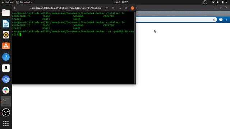Open the Files app in the dock

click(6, 13)
